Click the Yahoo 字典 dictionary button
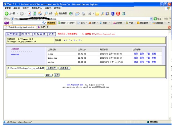The width and height of the screenshot is (174, 127). pos(130,23)
